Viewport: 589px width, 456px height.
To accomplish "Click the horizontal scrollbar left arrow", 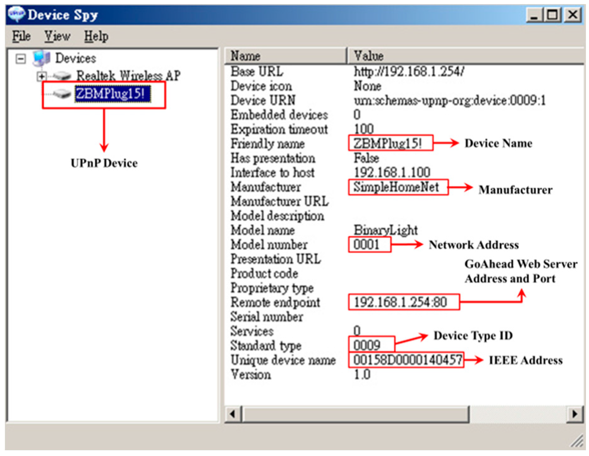I will pos(233,414).
